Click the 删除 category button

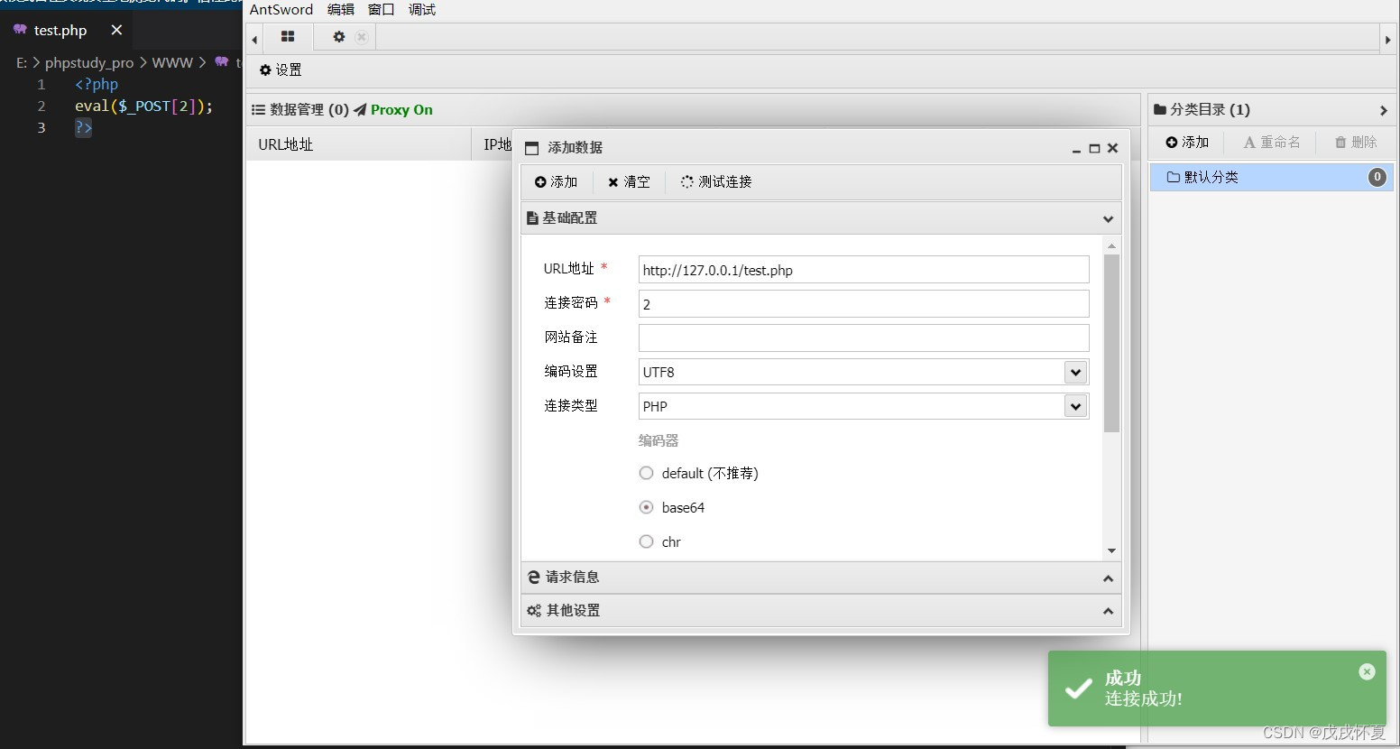1356,143
